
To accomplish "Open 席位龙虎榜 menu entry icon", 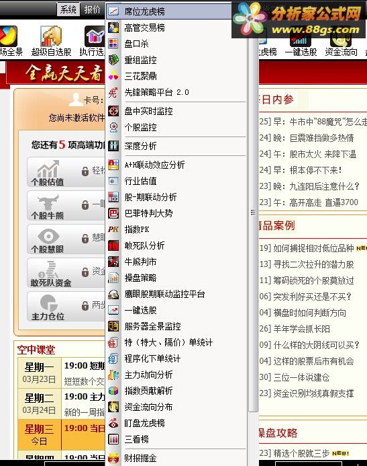I will (113, 11).
